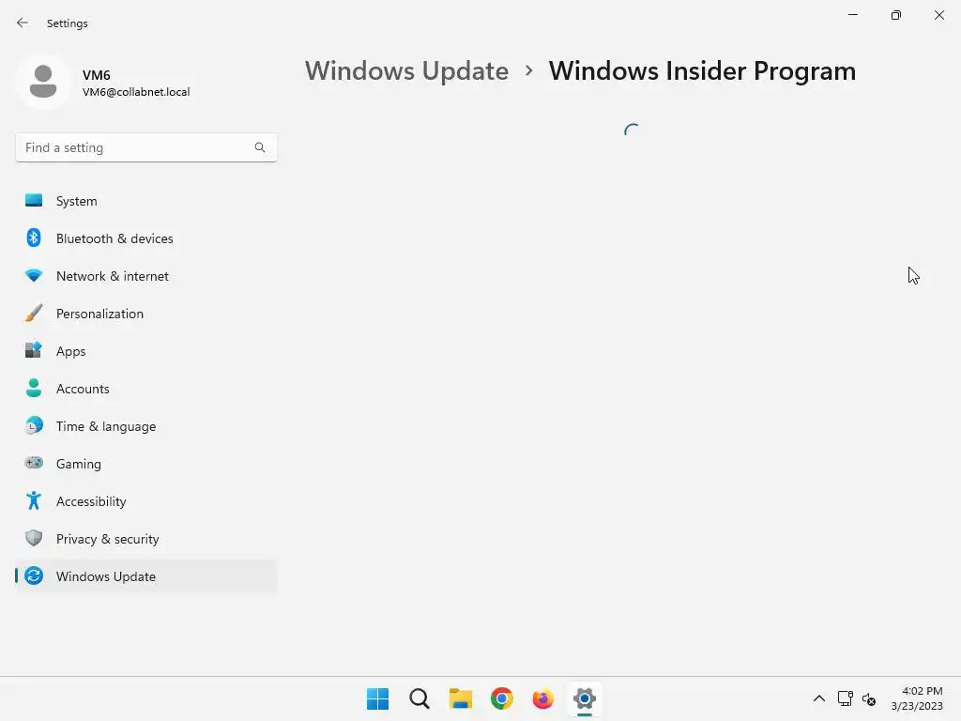Show hidden icons in the system tray
This screenshot has width=961, height=721.
coord(818,698)
